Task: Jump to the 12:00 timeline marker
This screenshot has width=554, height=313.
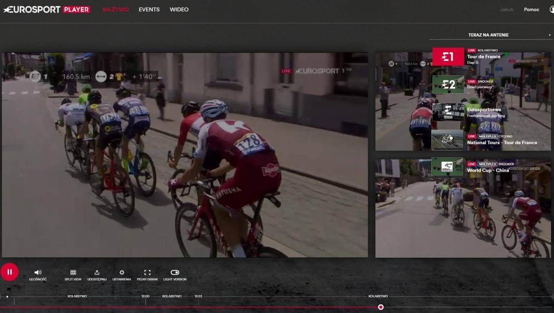Action: coord(145,296)
